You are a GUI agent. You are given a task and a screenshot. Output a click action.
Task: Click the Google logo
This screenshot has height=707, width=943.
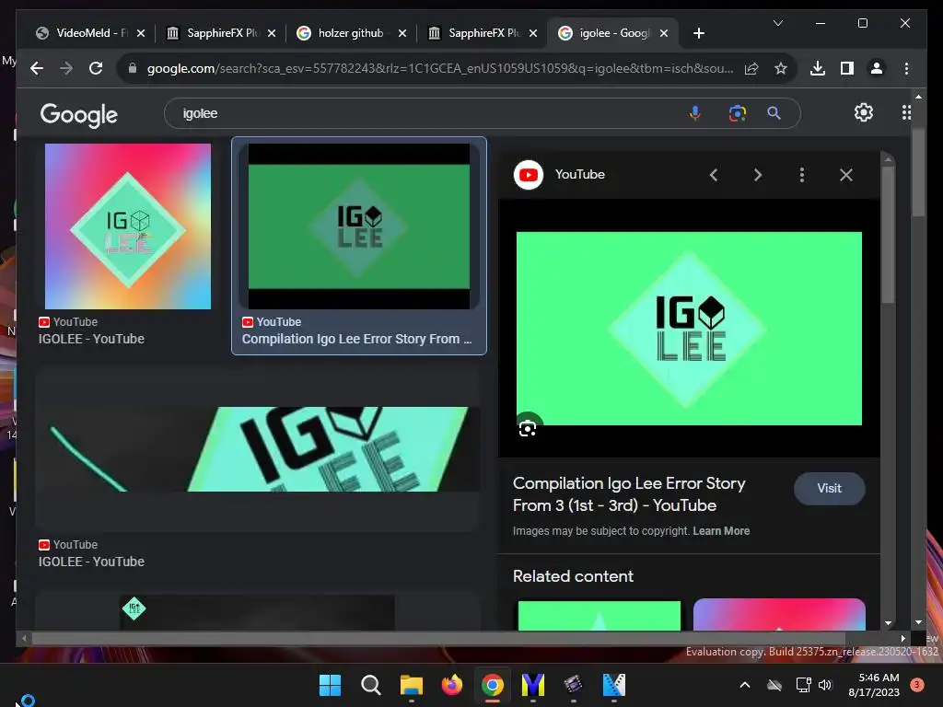tap(79, 114)
